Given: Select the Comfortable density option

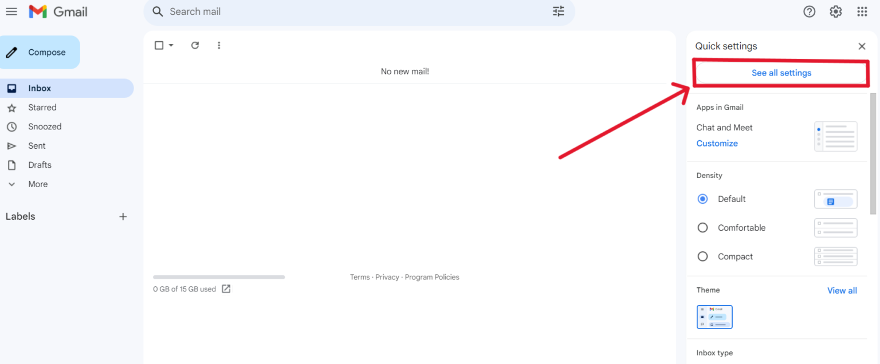Looking at the screenshot, I should coord(702,227).
